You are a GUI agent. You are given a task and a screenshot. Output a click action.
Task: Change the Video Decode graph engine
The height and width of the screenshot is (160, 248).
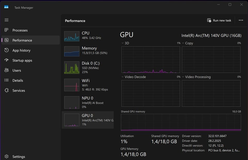click(123, 77)
